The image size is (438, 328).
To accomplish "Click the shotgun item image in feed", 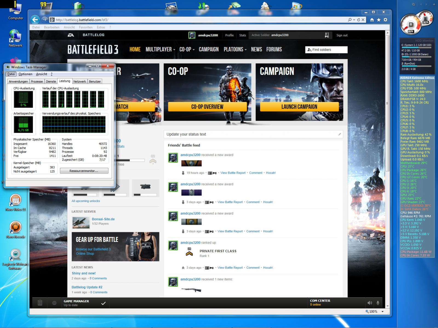I will pos(191,289).
